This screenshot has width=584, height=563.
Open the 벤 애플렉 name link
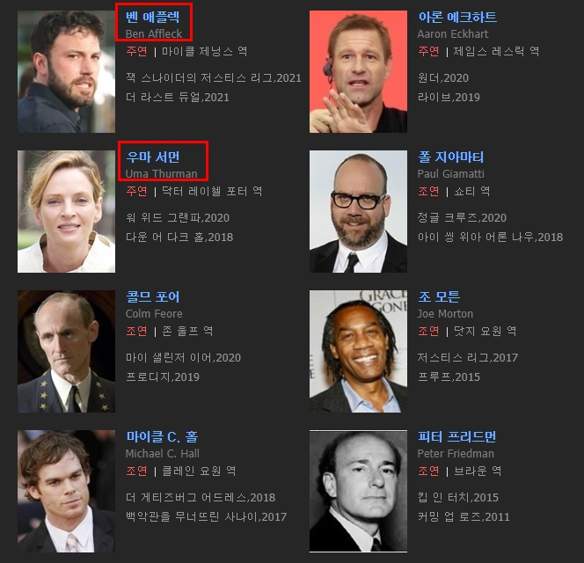(153, 17)
